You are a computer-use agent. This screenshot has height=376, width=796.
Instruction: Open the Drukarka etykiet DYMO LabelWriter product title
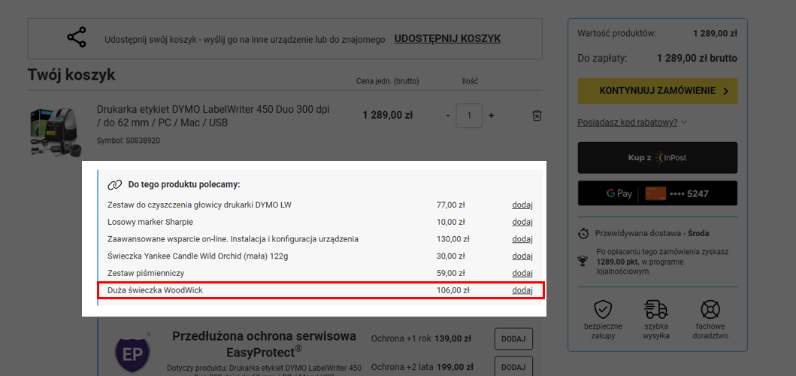[213, 116]
